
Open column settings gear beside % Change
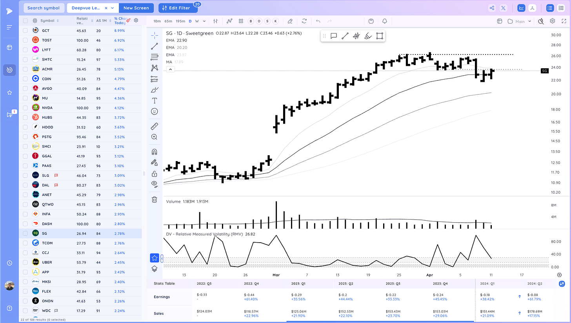[x=136, y=20]
